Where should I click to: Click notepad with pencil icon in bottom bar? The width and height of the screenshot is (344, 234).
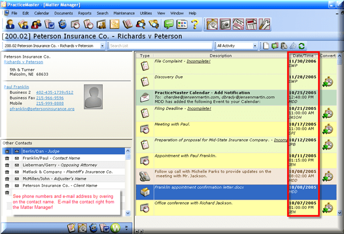(71, 228)
